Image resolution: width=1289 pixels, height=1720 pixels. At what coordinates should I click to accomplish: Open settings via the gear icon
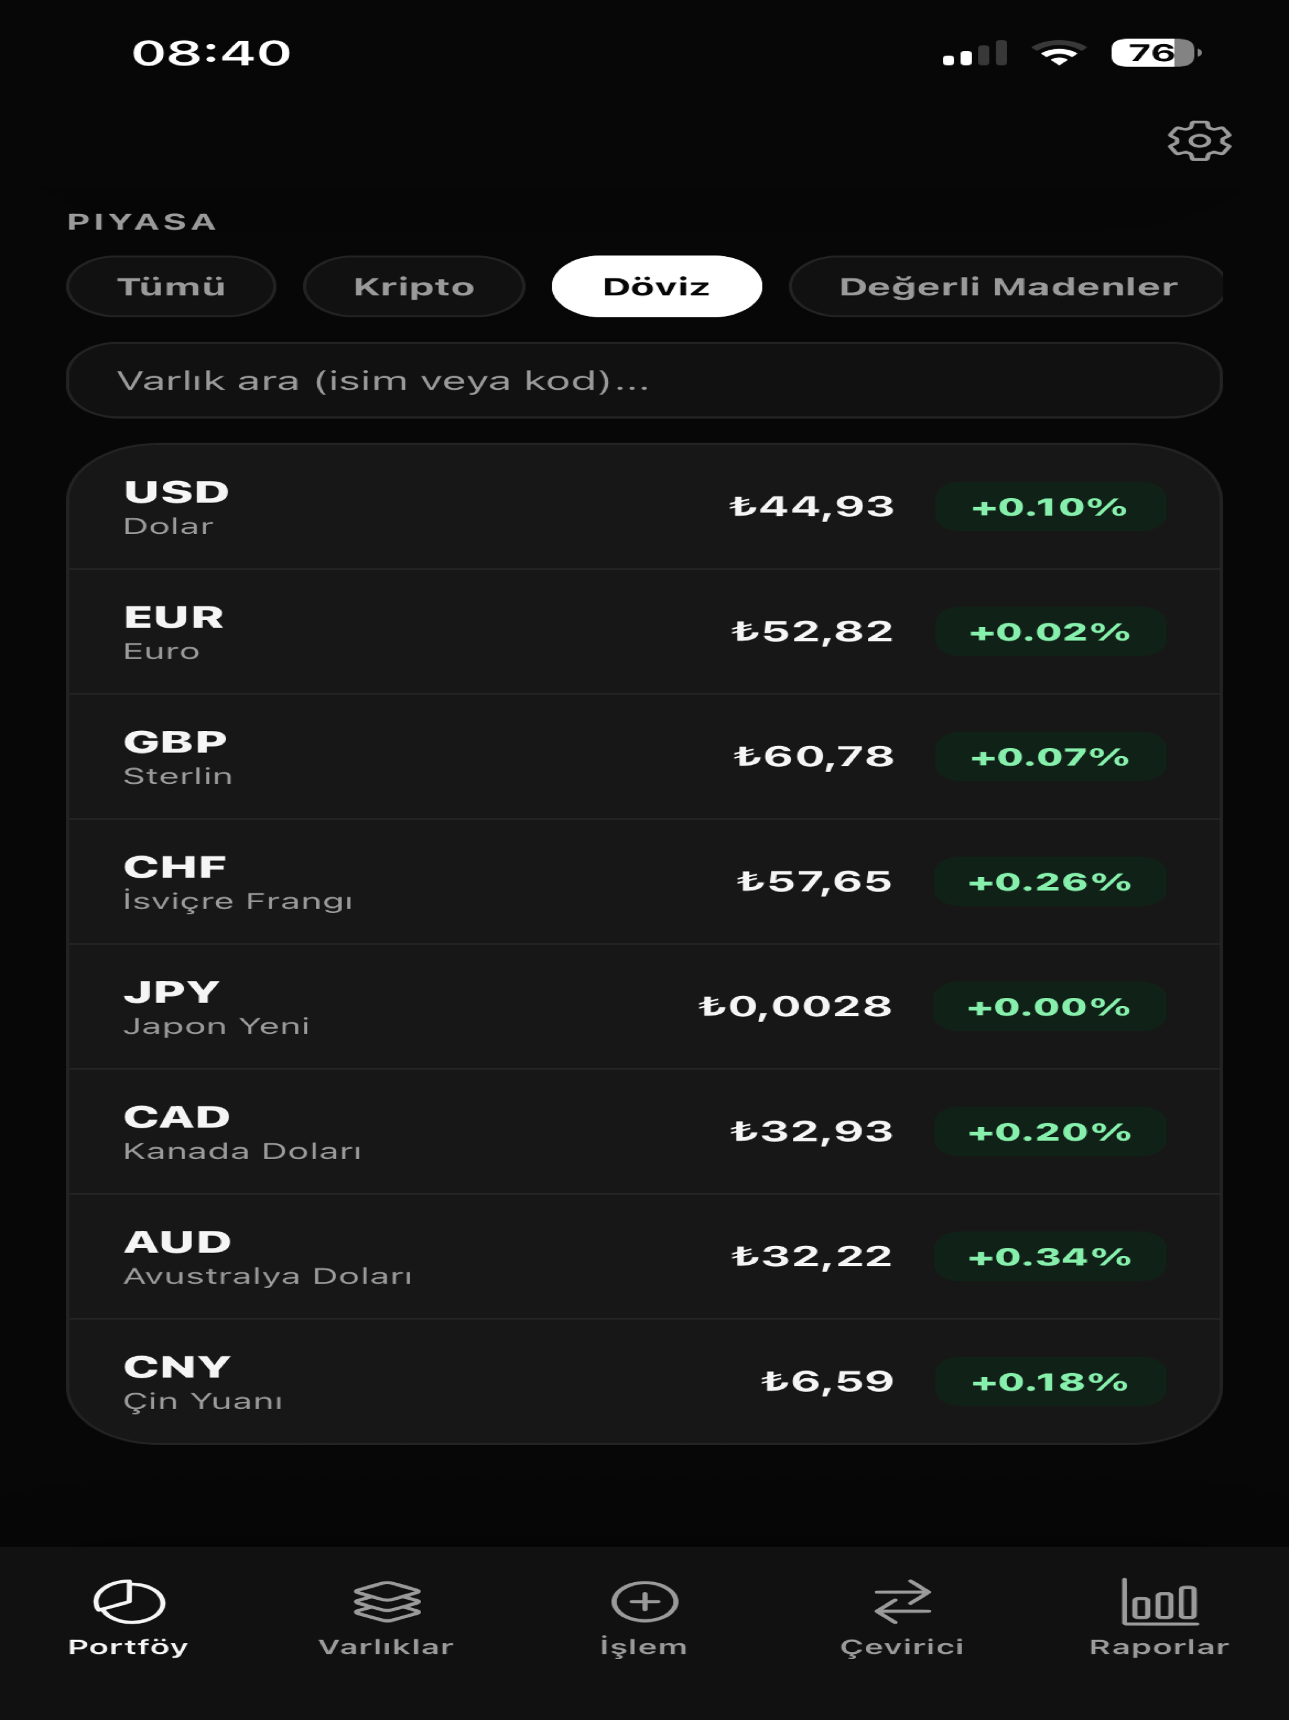[1199, 141]
